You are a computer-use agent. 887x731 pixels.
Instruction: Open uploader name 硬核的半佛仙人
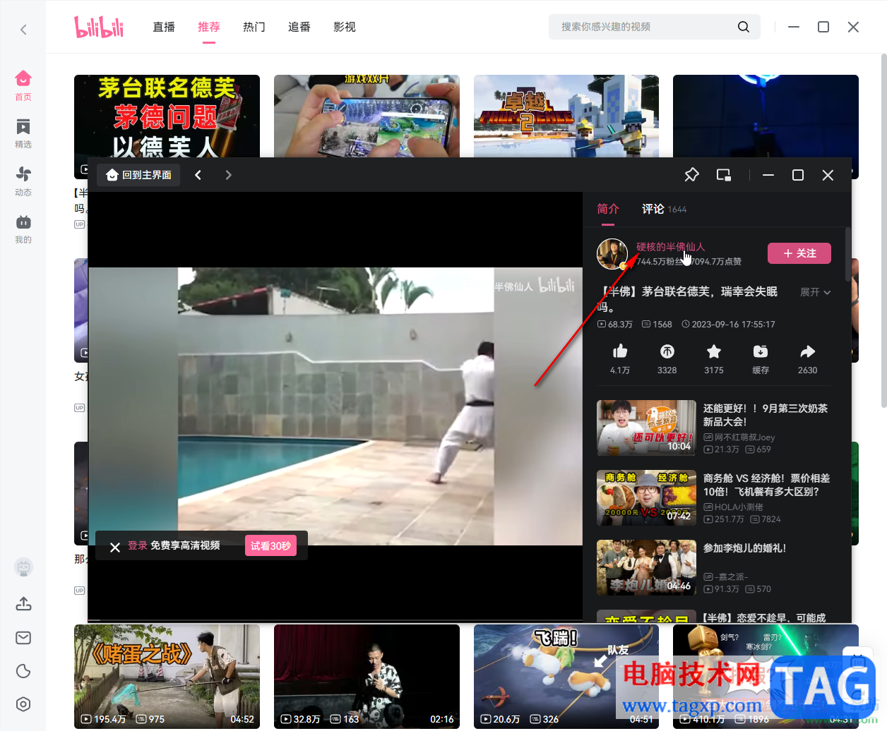pos(670,246)
